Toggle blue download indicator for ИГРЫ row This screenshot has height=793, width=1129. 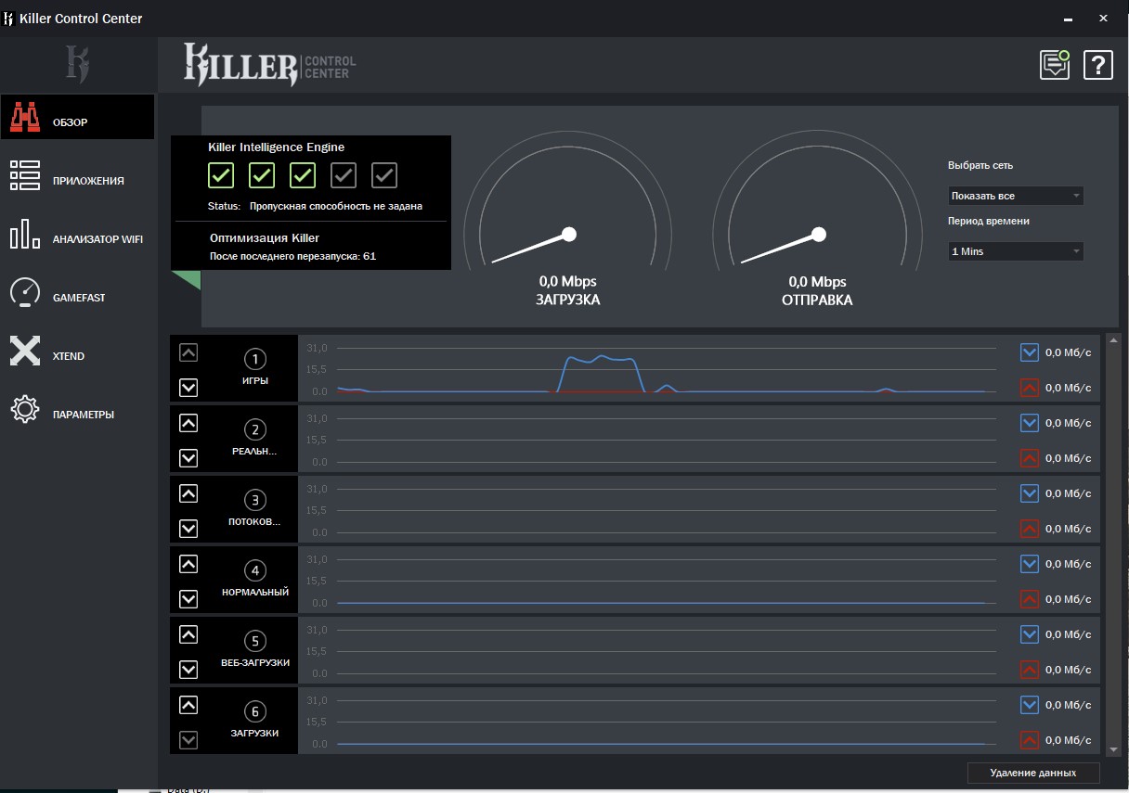(x=1029, y=352)
